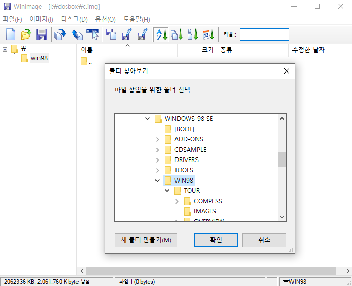Toggle sort by type icon
Image resolution: width=352 pixels, height=286 pixels.
(177, 34)
